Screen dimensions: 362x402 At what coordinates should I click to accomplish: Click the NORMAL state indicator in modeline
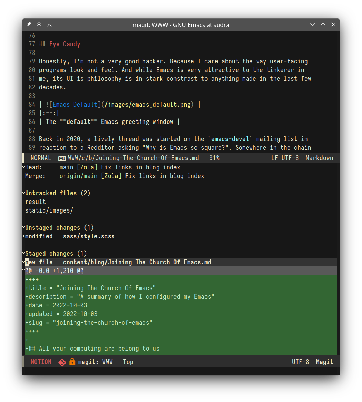click(x=41, y=158)
